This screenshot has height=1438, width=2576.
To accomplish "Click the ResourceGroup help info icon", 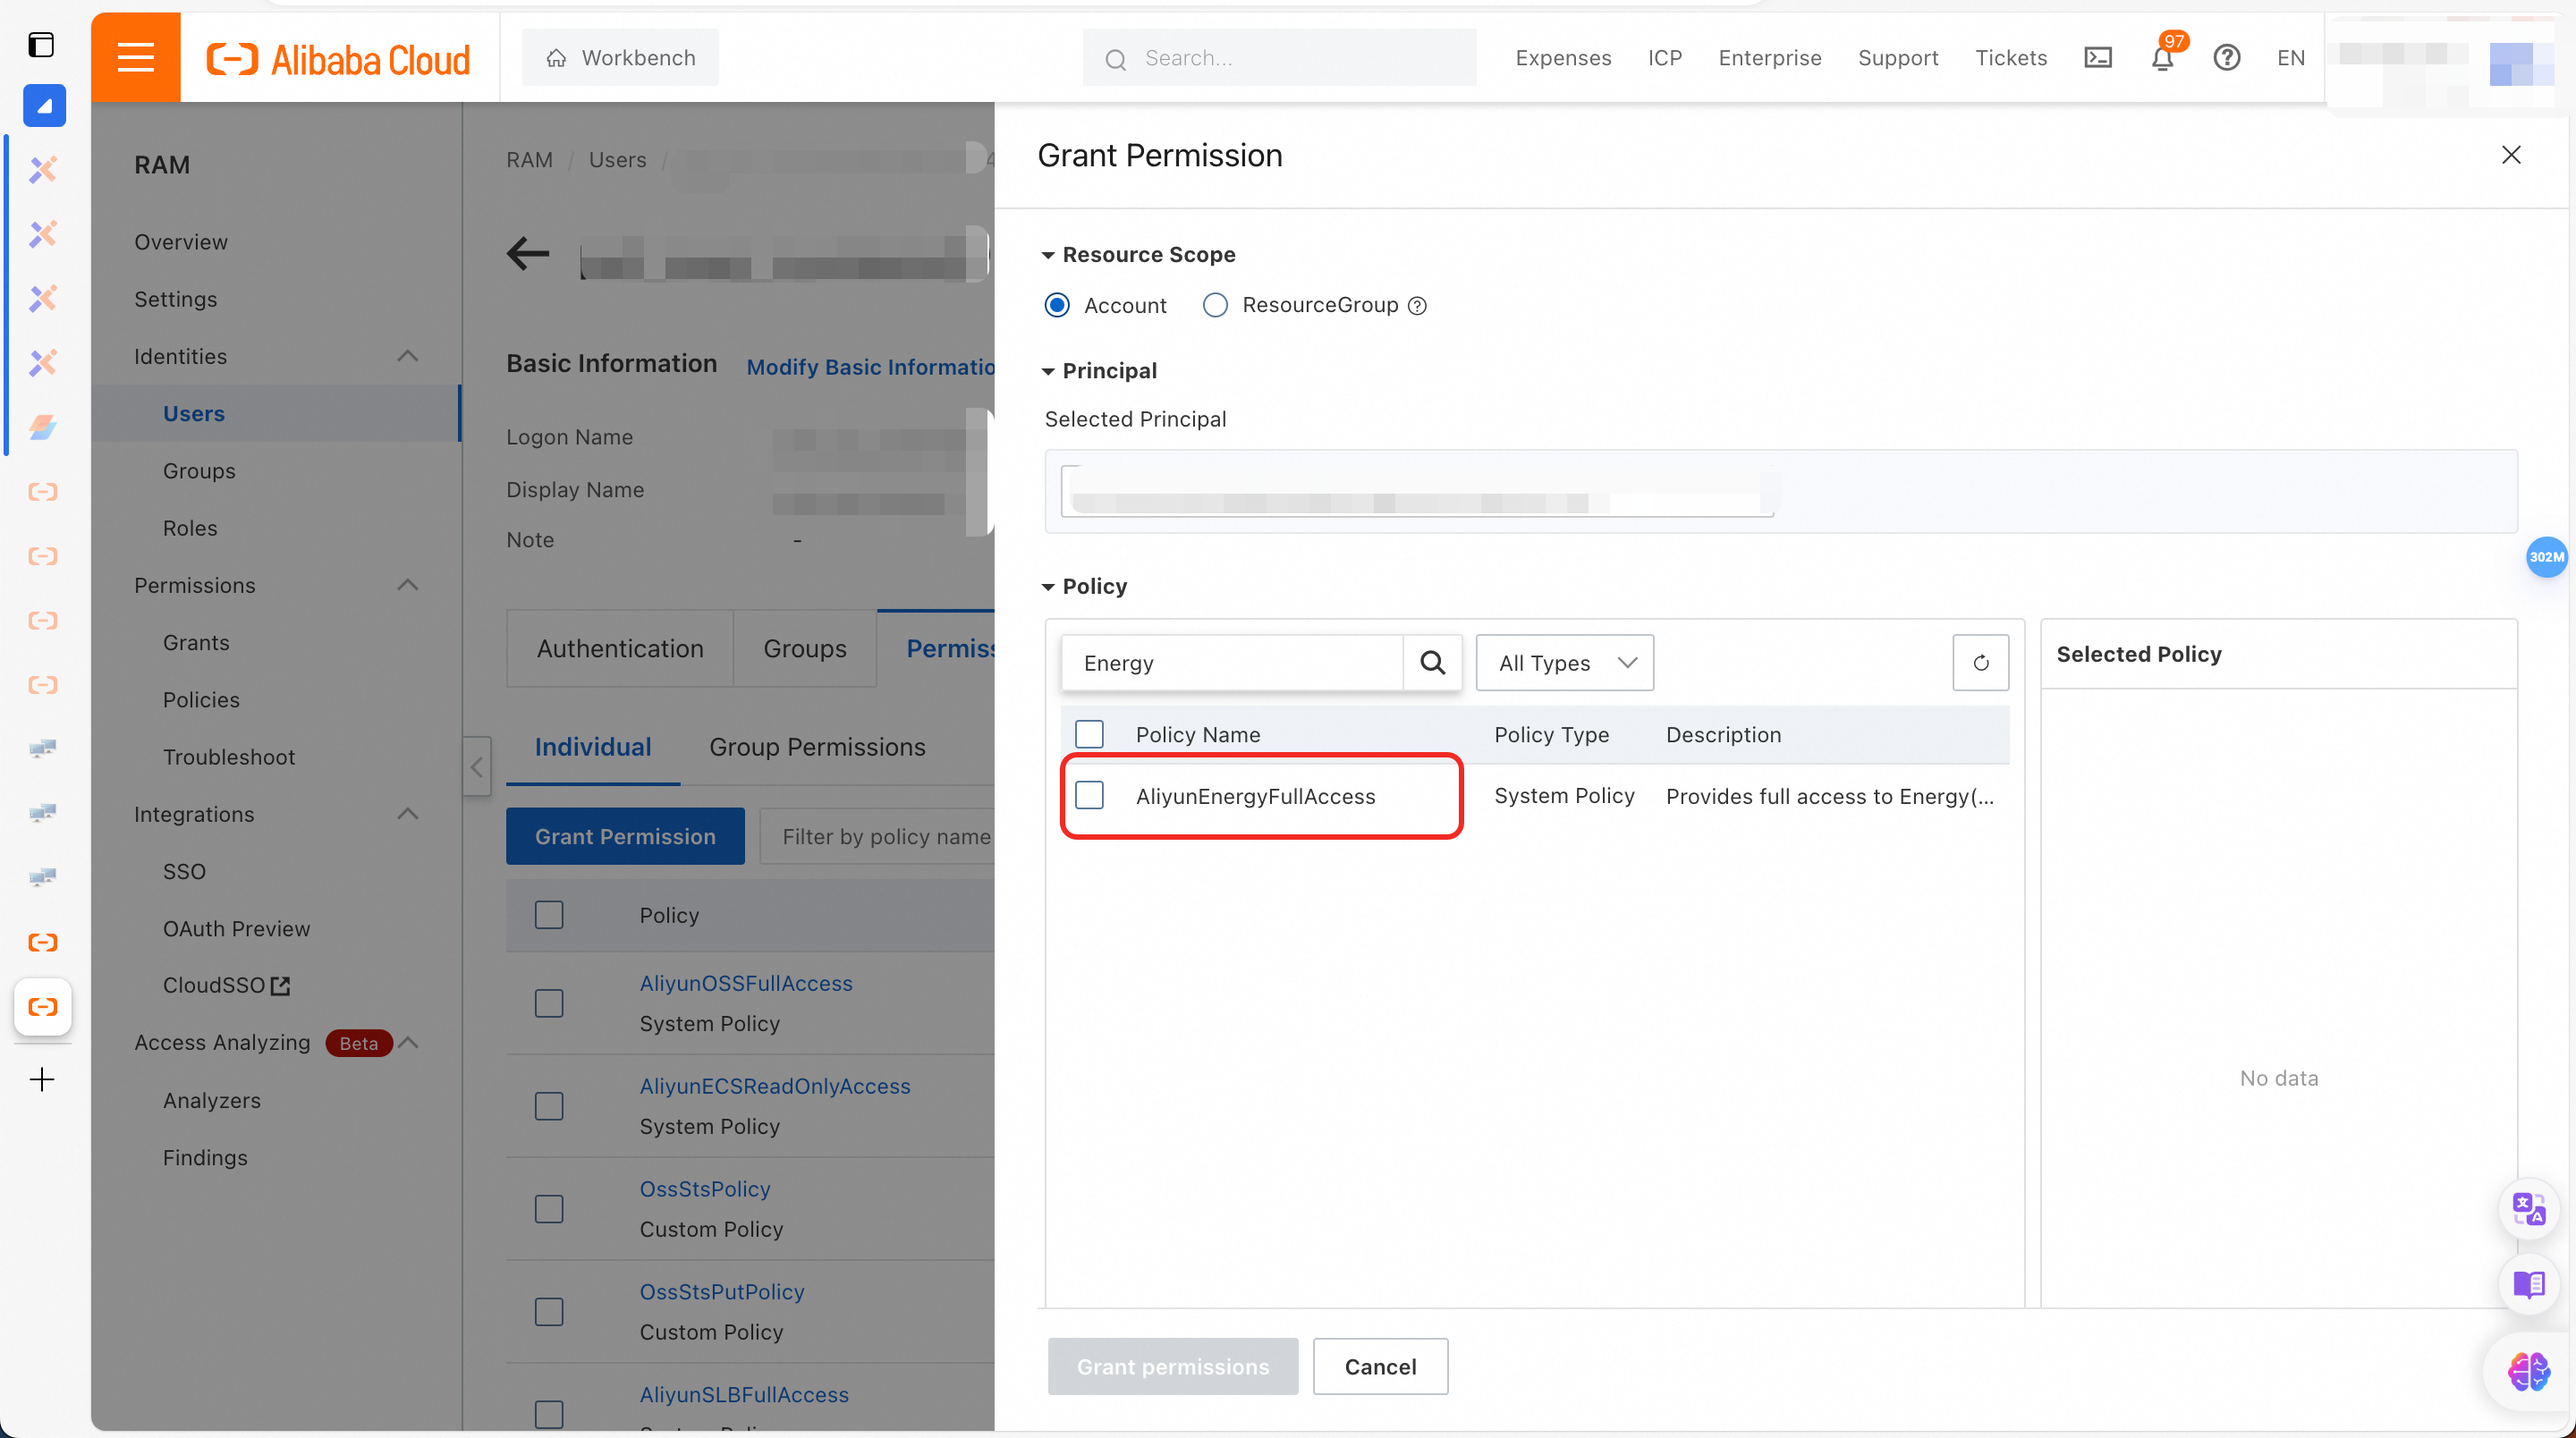I will pyautogui.click(x=1417, y=306).
